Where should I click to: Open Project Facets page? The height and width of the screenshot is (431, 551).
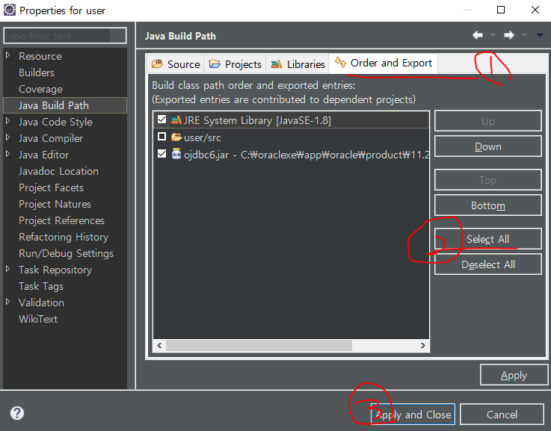click(x=51, y=187)
